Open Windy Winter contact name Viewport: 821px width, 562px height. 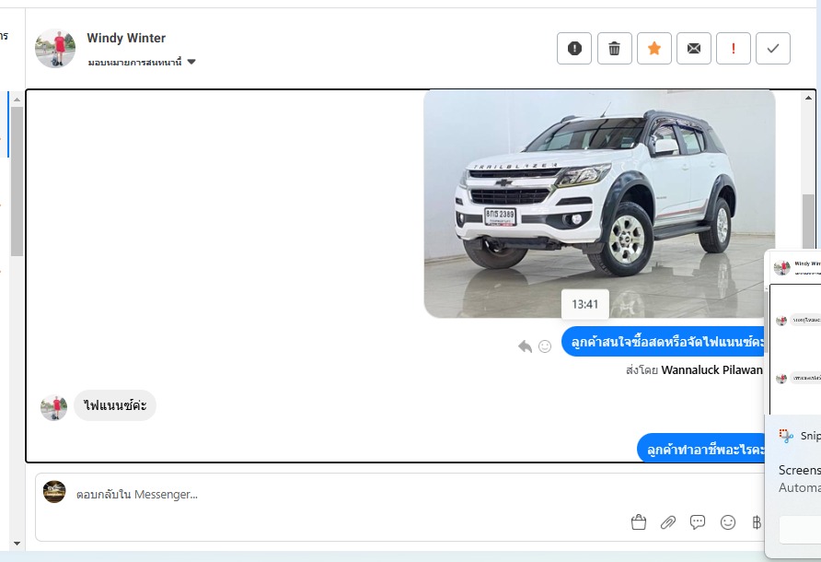126,38
